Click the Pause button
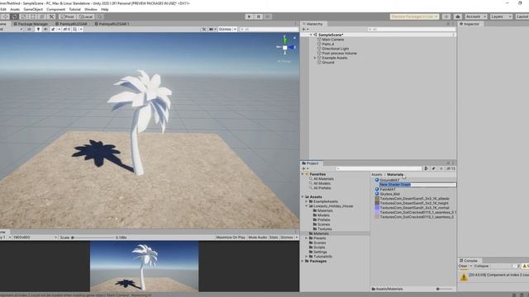 [259, 16]
